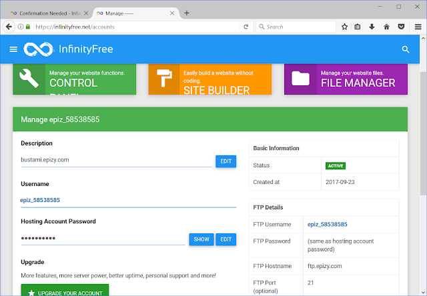Focus the URL address bar
This screenshot has width=427, height=296.
point(136,27)
